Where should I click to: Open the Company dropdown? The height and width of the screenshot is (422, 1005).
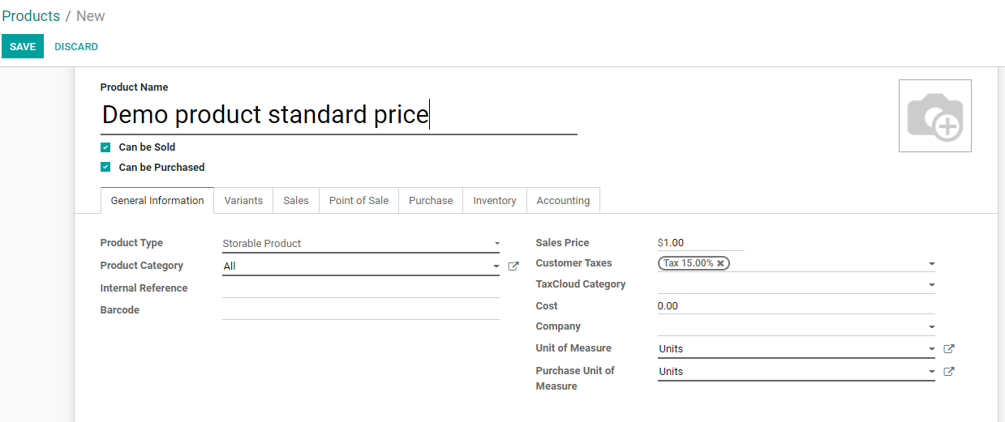click(x=931, y=327)
